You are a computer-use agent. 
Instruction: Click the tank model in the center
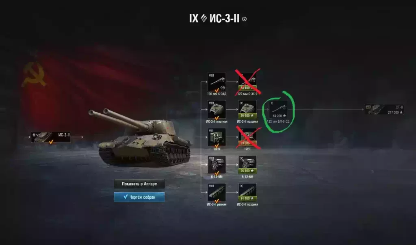click(x=141, y=138)
